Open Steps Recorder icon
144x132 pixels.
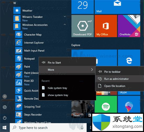19,115
